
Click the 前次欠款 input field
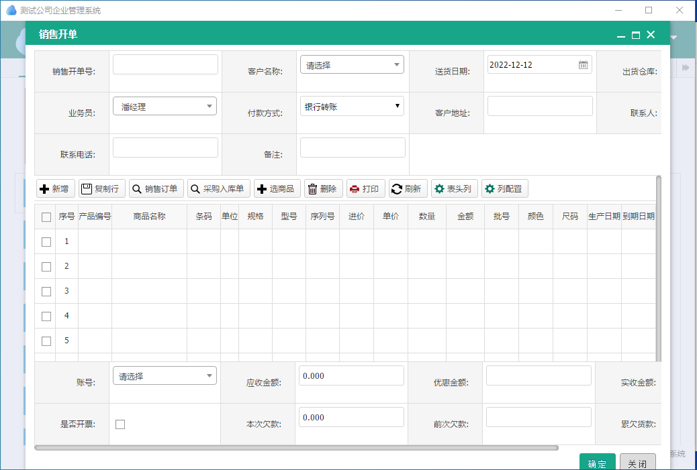point(539,417)
